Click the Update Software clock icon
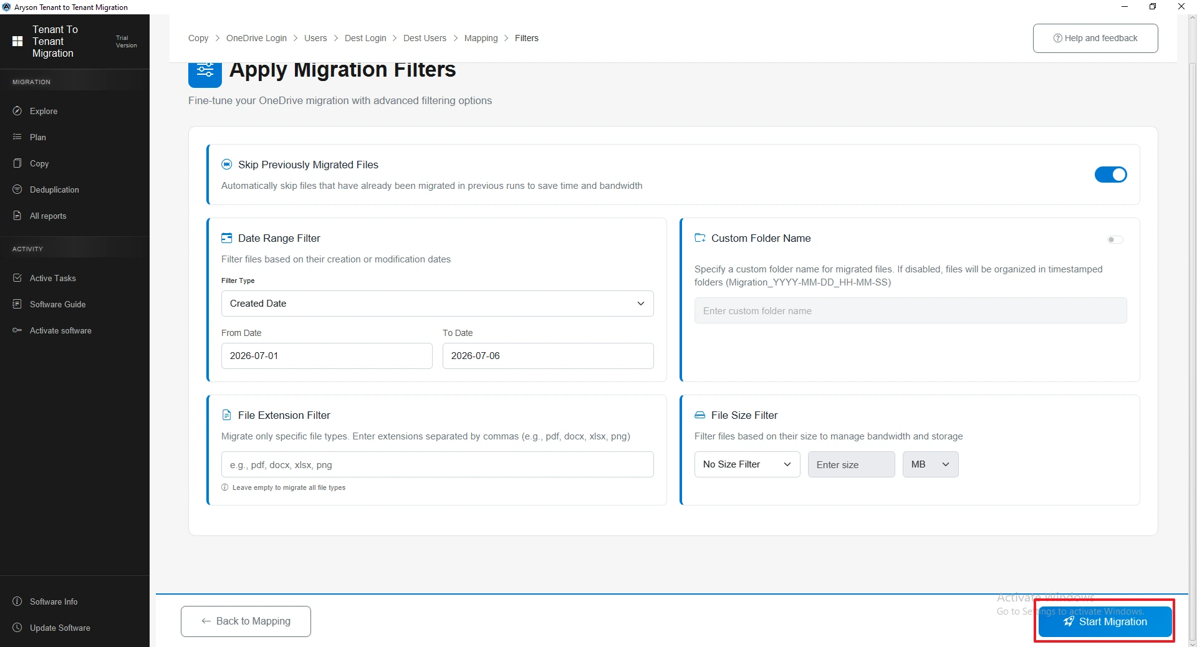Image resolution: width=1197 pixels, height=647 pixels. pyautogui.click(x=17, y=628)
